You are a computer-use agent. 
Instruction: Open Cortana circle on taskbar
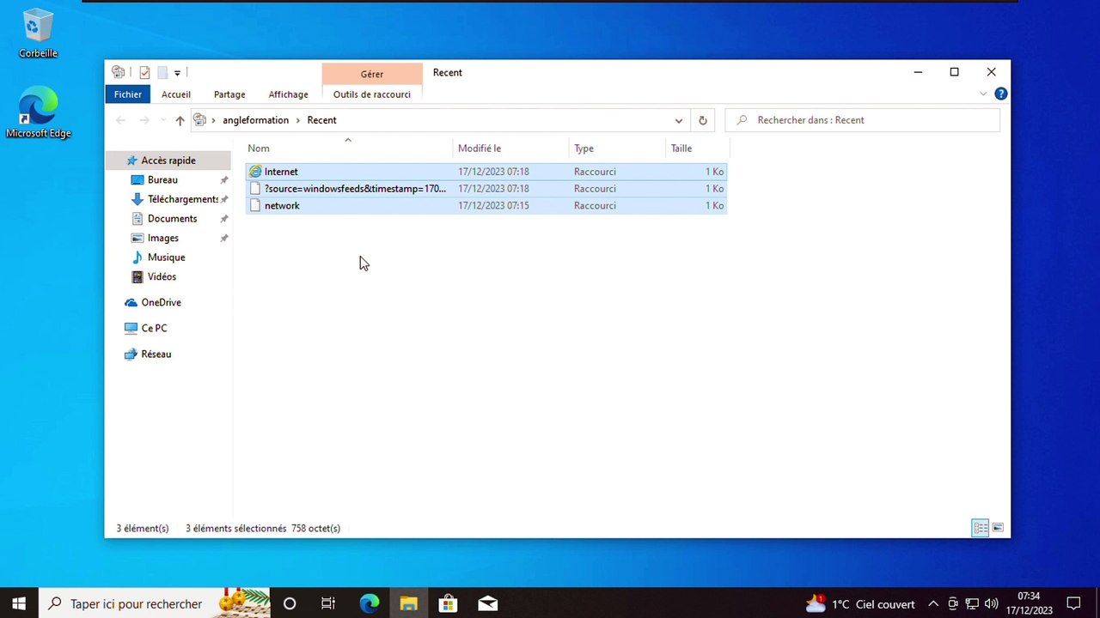(x=290, y=603)
